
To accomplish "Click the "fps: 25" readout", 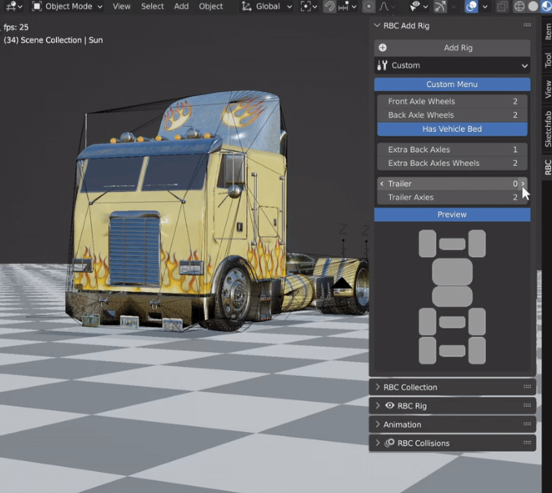I will (x=16, y=27).
